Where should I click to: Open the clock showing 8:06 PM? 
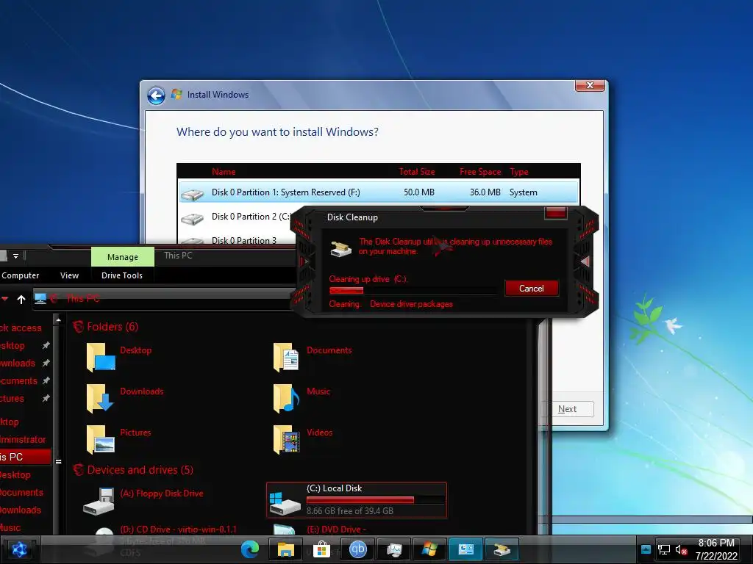(x=716, y=549)
